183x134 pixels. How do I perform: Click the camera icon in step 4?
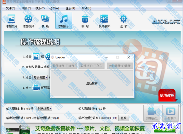pos(36,87)
